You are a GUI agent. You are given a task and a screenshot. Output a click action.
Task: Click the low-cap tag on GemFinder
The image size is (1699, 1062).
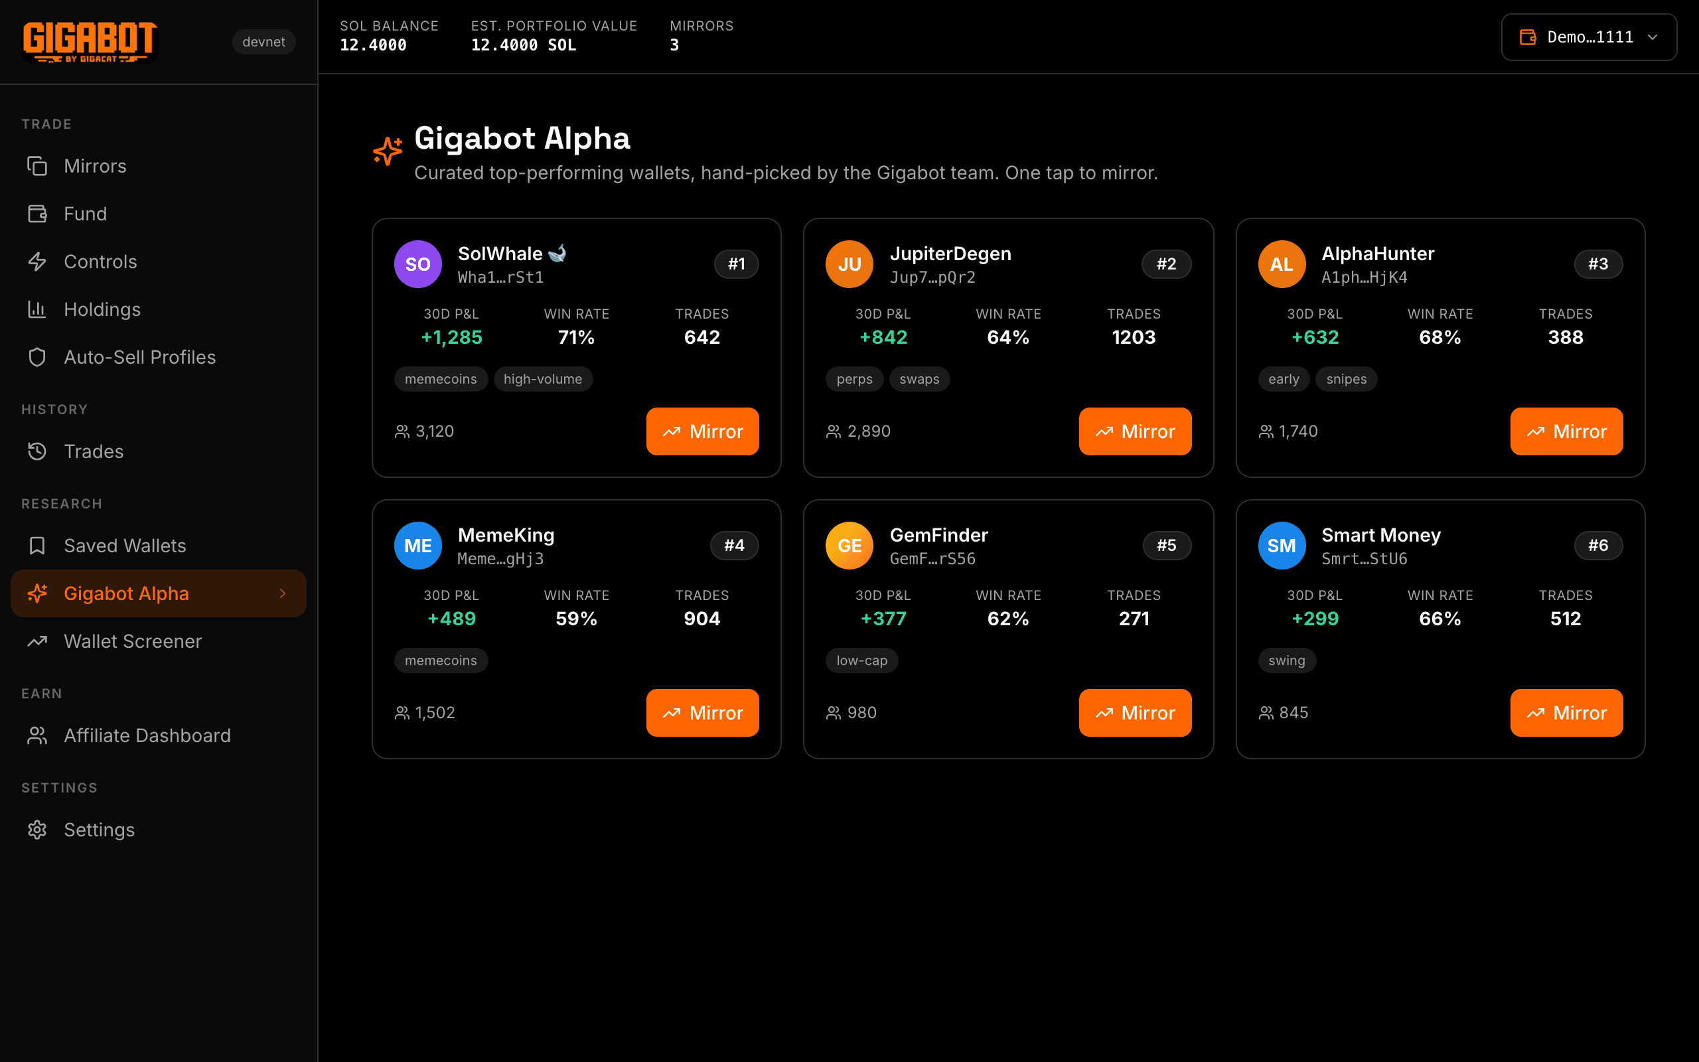coord(861,661)
